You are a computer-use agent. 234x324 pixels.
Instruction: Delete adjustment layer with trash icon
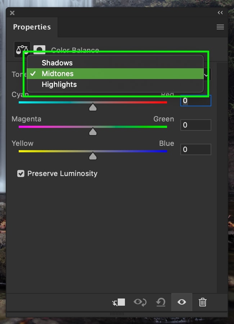(203, 302)
